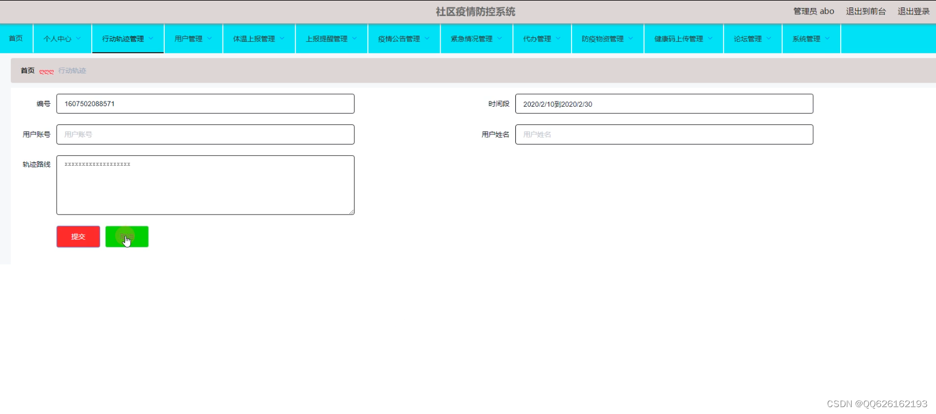
Task: Click the green button beside 提交
Action: pos(127,237)
